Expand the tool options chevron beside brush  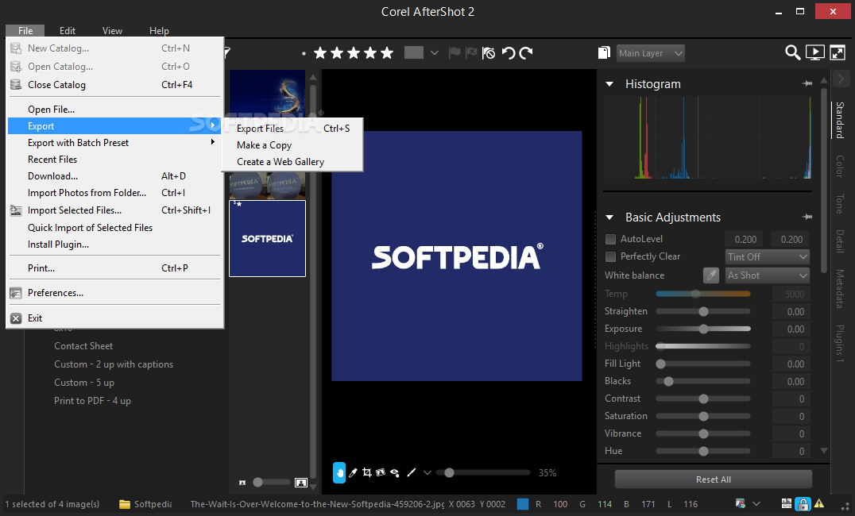tap(427, 473)
